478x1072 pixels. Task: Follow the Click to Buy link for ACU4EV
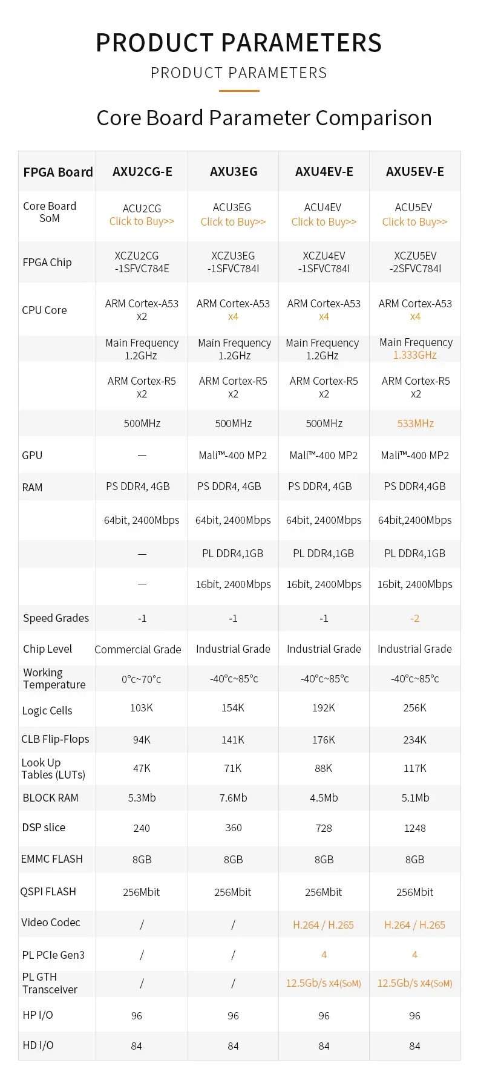click(x=324, y=222)
